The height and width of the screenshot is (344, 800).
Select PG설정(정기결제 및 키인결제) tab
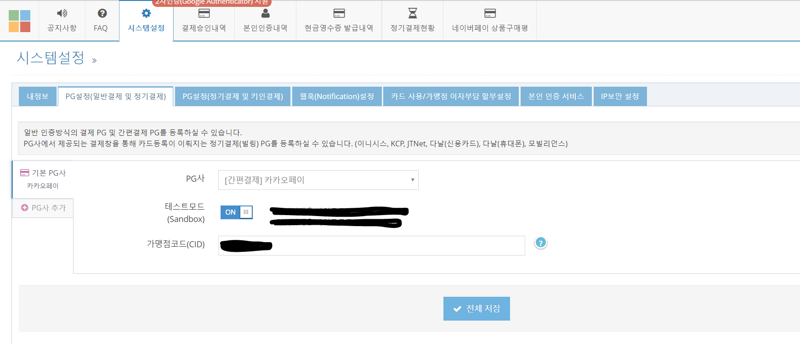pos(233,96)
